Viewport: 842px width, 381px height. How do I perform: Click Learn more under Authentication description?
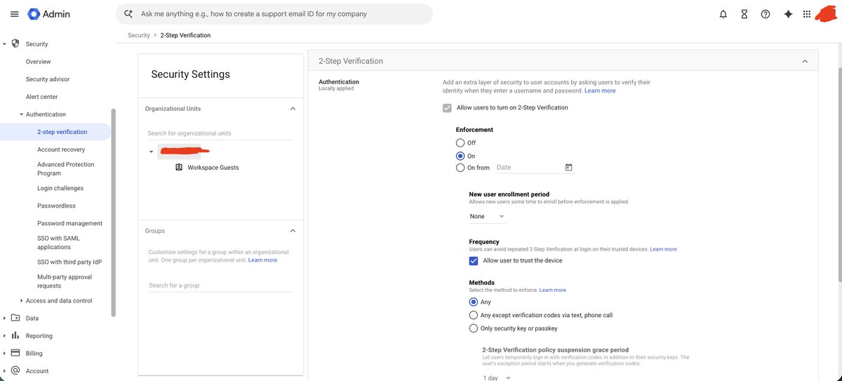(x=600, y=91)
